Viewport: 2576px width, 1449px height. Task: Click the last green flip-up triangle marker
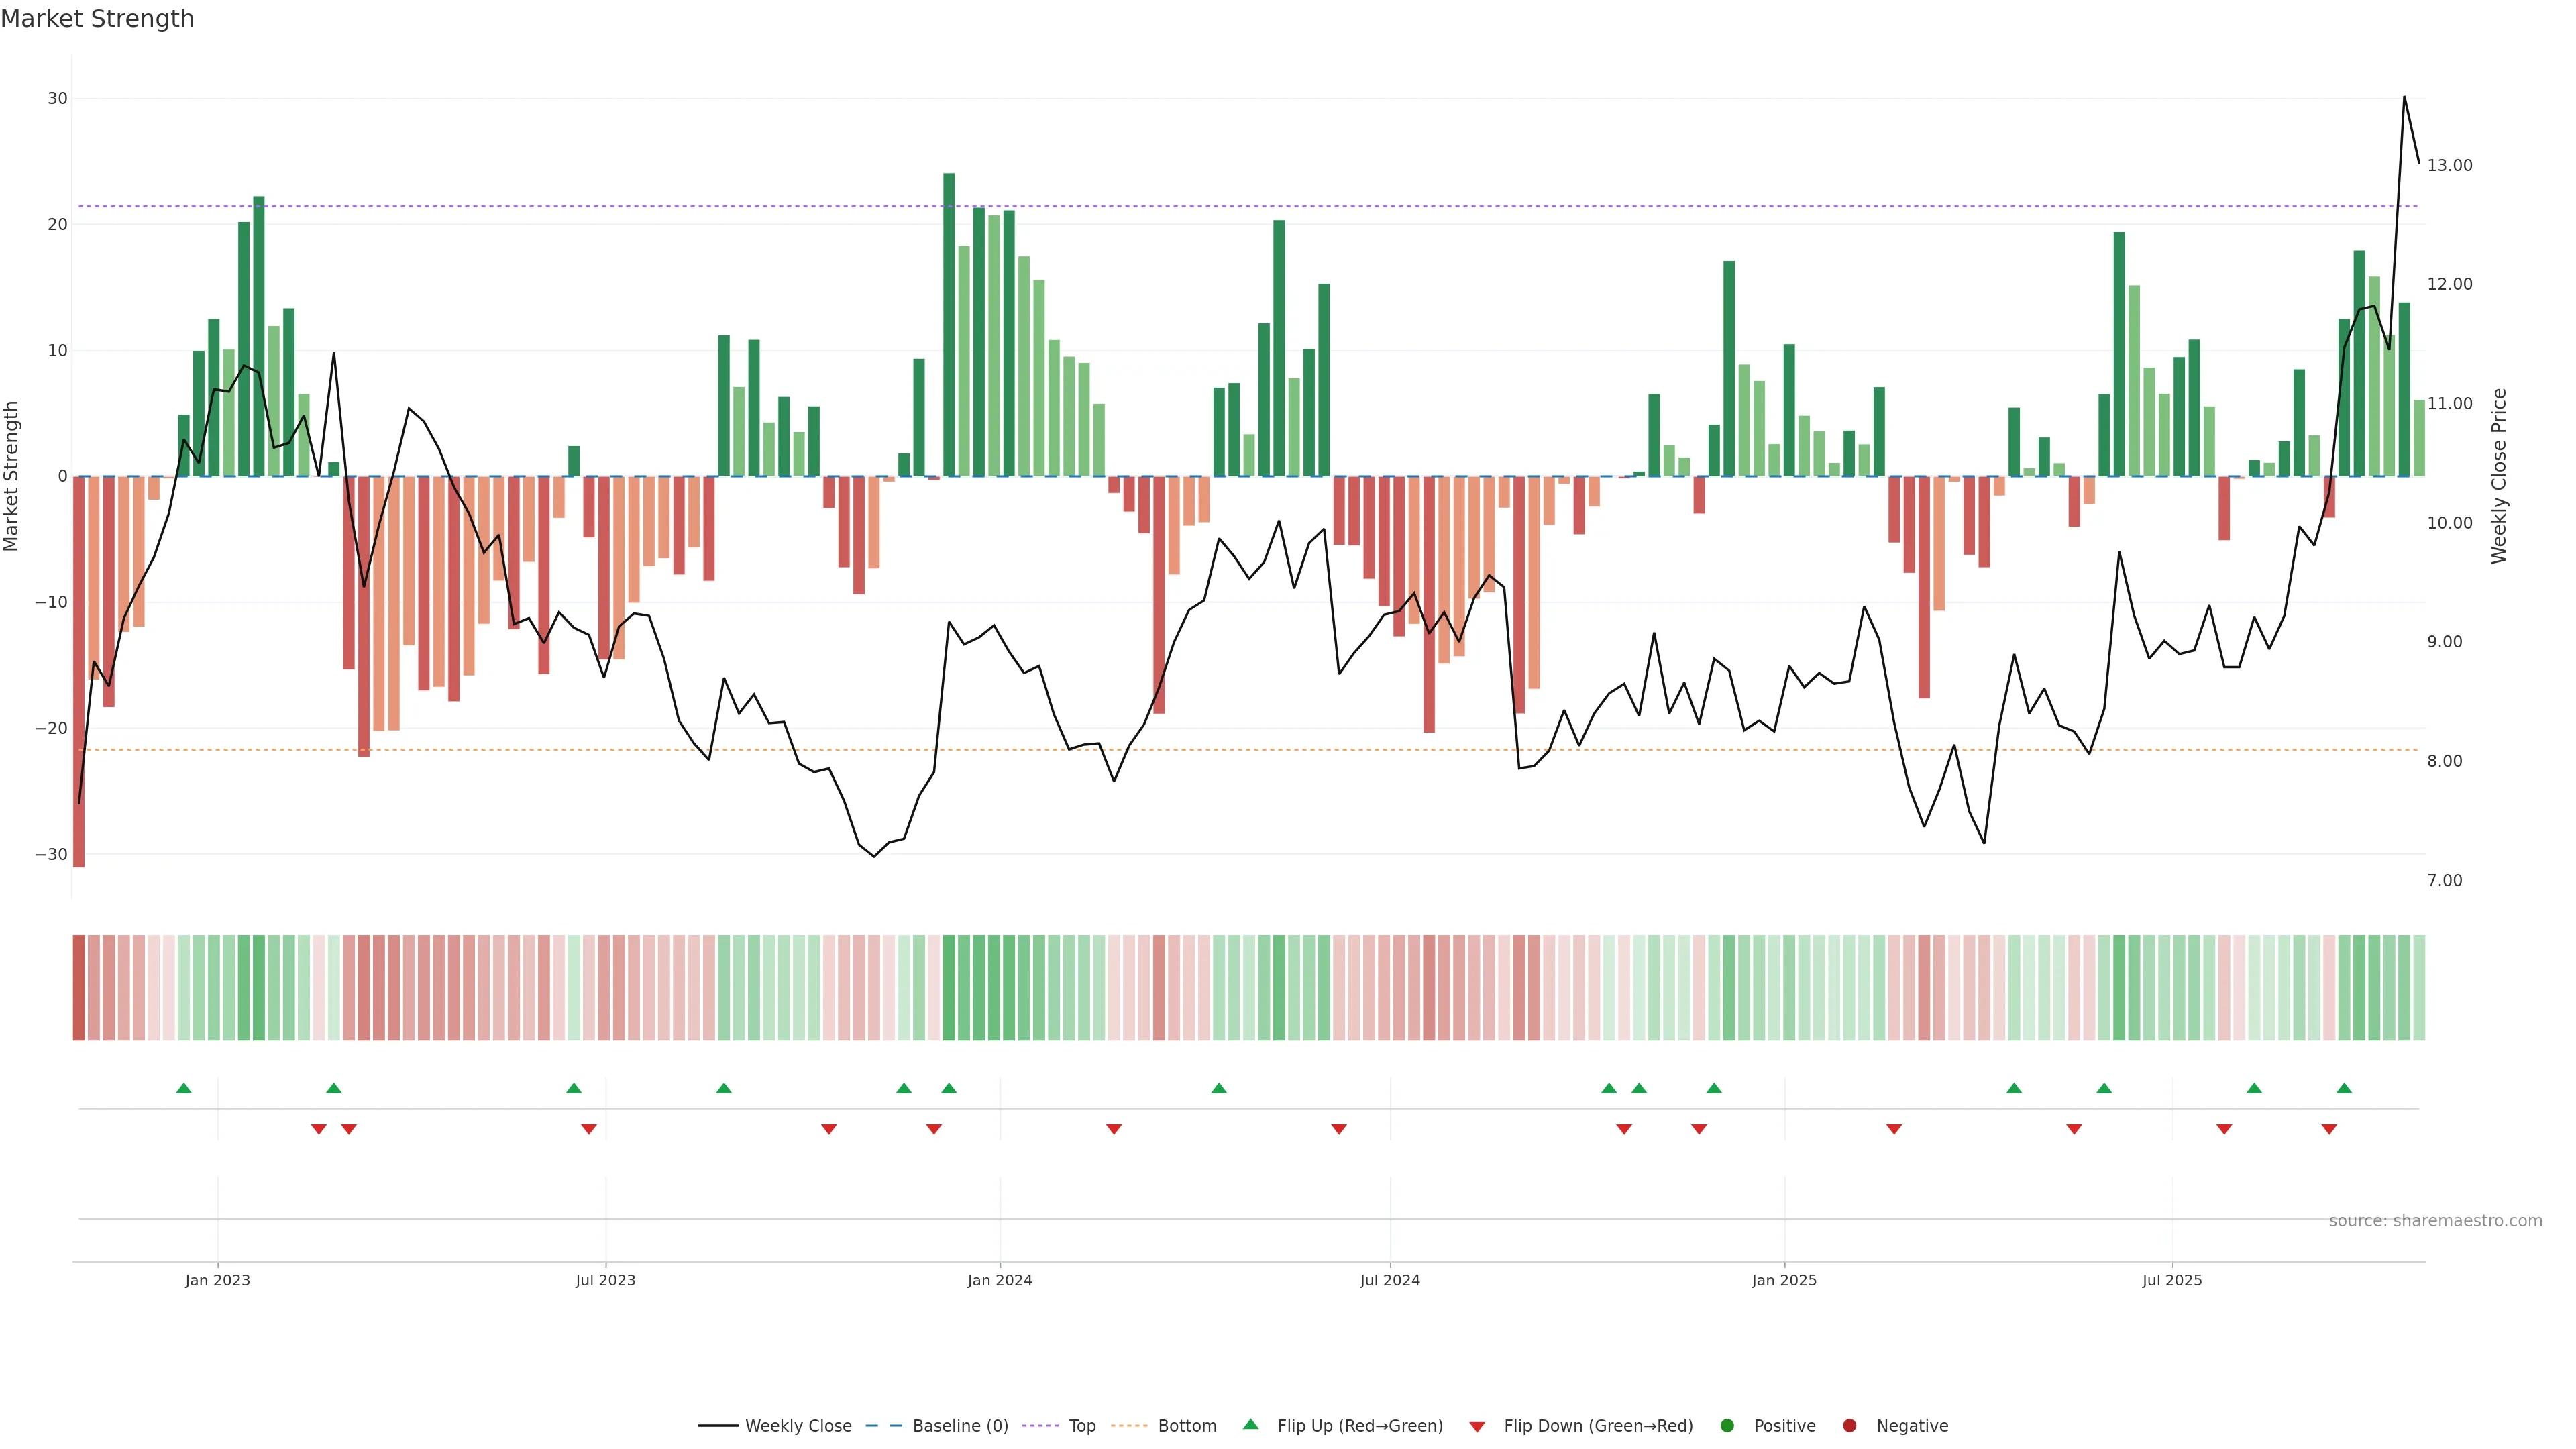(2344, 1088)
